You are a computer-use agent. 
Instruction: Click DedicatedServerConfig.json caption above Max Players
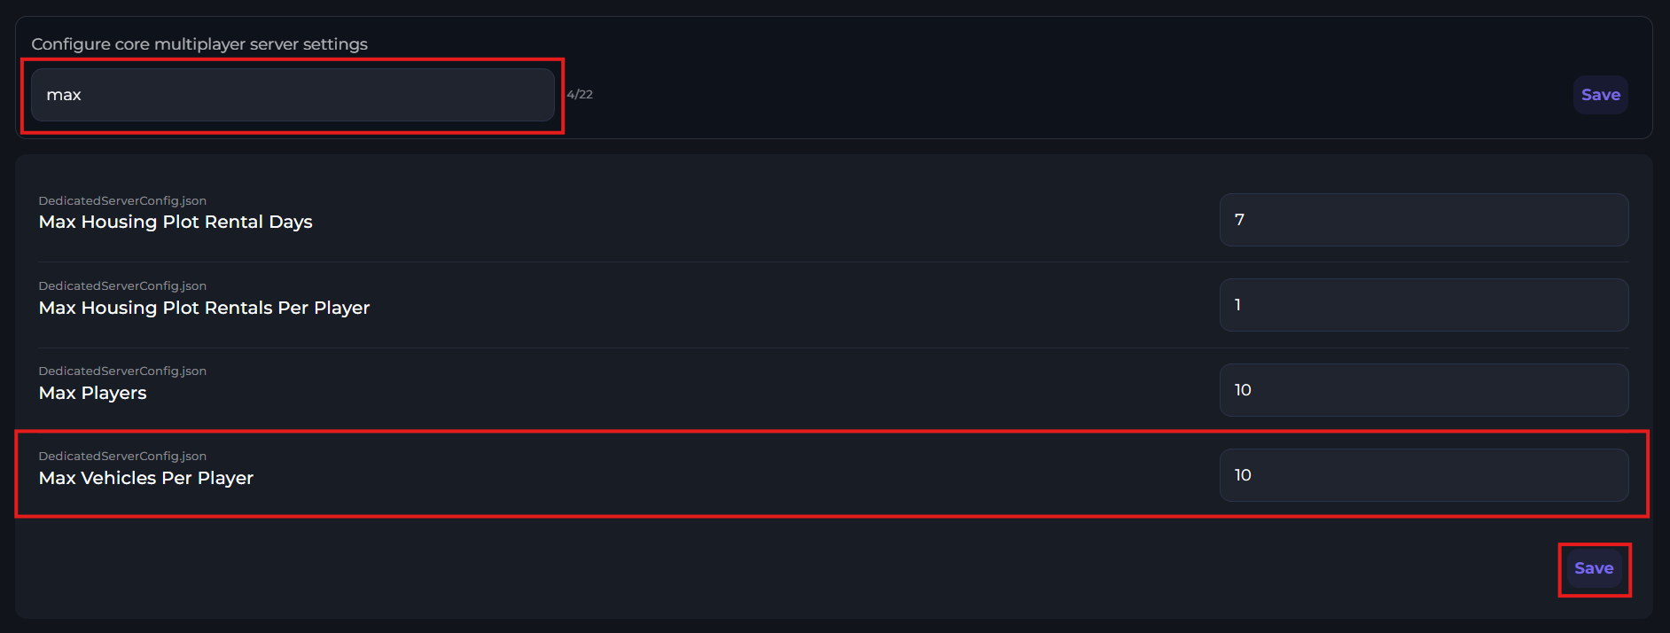coord(122,371)
